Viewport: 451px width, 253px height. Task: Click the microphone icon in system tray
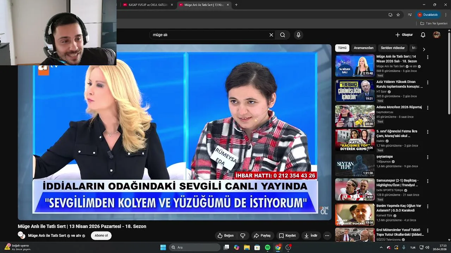404,247
